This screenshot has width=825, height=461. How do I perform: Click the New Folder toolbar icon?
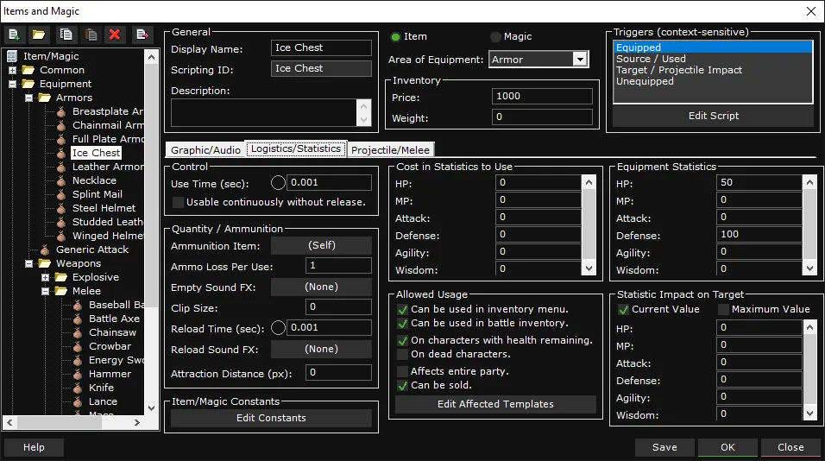click(x=39, y=35)
